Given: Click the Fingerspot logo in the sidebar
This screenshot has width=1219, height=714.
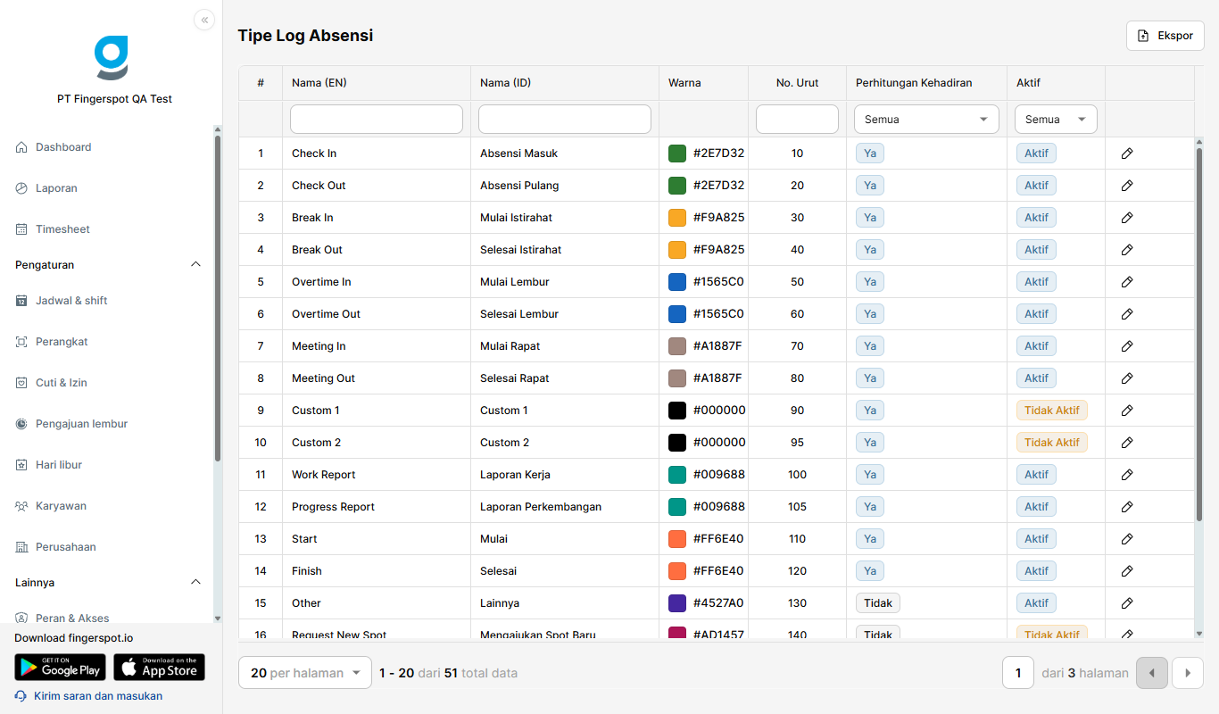Looking at the screenshot, I should [x=112, y=58].
